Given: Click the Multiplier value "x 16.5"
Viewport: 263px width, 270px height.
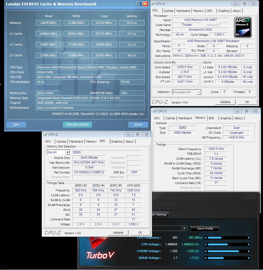Looking at the screenshot, I should click(185, 72).
